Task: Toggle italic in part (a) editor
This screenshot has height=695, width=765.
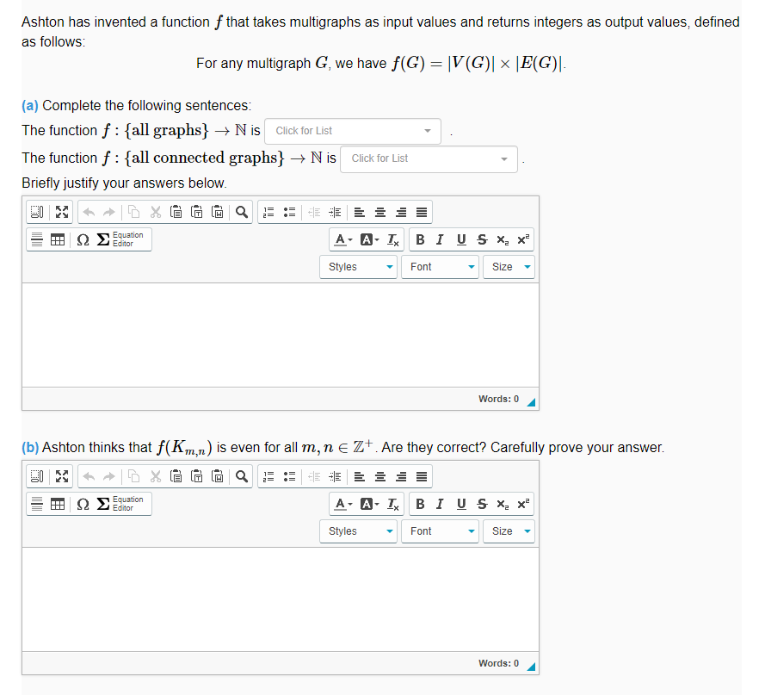Action: coord(440,239)
